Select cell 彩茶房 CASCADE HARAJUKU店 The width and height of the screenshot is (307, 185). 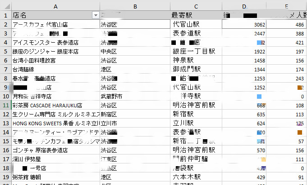pos(55,105)
